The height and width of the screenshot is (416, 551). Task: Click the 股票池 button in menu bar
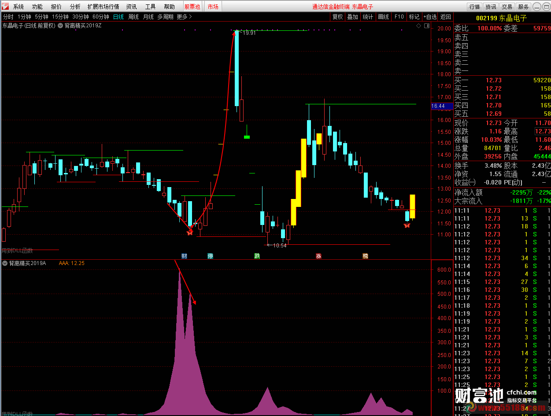pyautogui.click(x=192, y=7)
